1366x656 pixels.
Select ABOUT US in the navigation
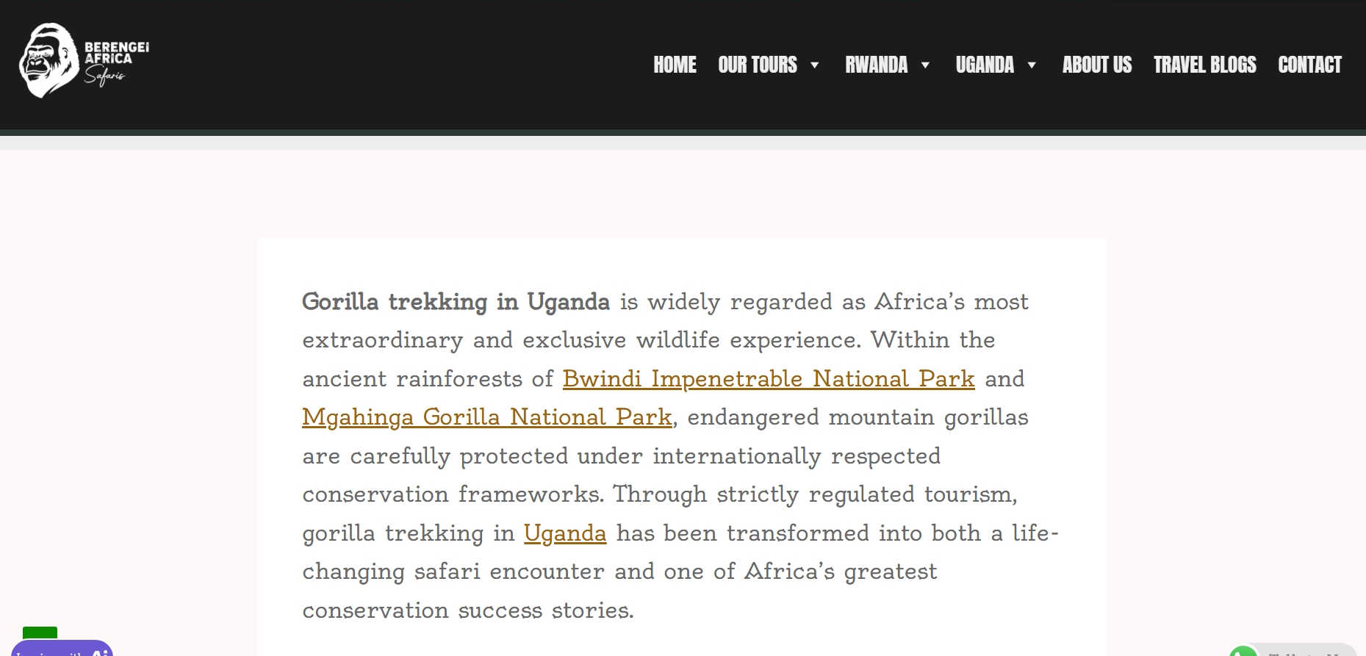(1097, 65)
